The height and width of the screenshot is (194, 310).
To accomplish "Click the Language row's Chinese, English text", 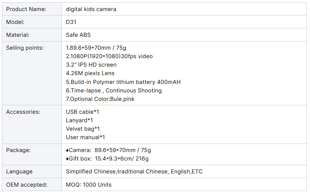I will 134,172.
